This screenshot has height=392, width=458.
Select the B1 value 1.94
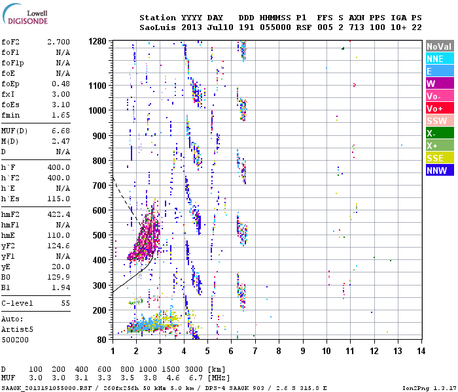pos(61,287)
